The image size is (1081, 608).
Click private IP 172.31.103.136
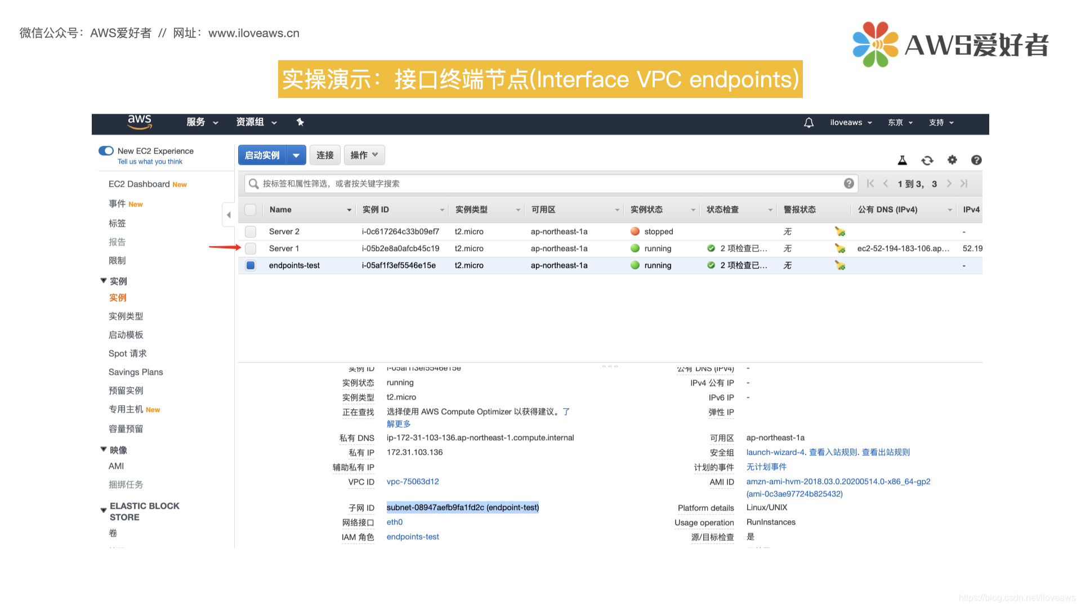tap(414, 452)
